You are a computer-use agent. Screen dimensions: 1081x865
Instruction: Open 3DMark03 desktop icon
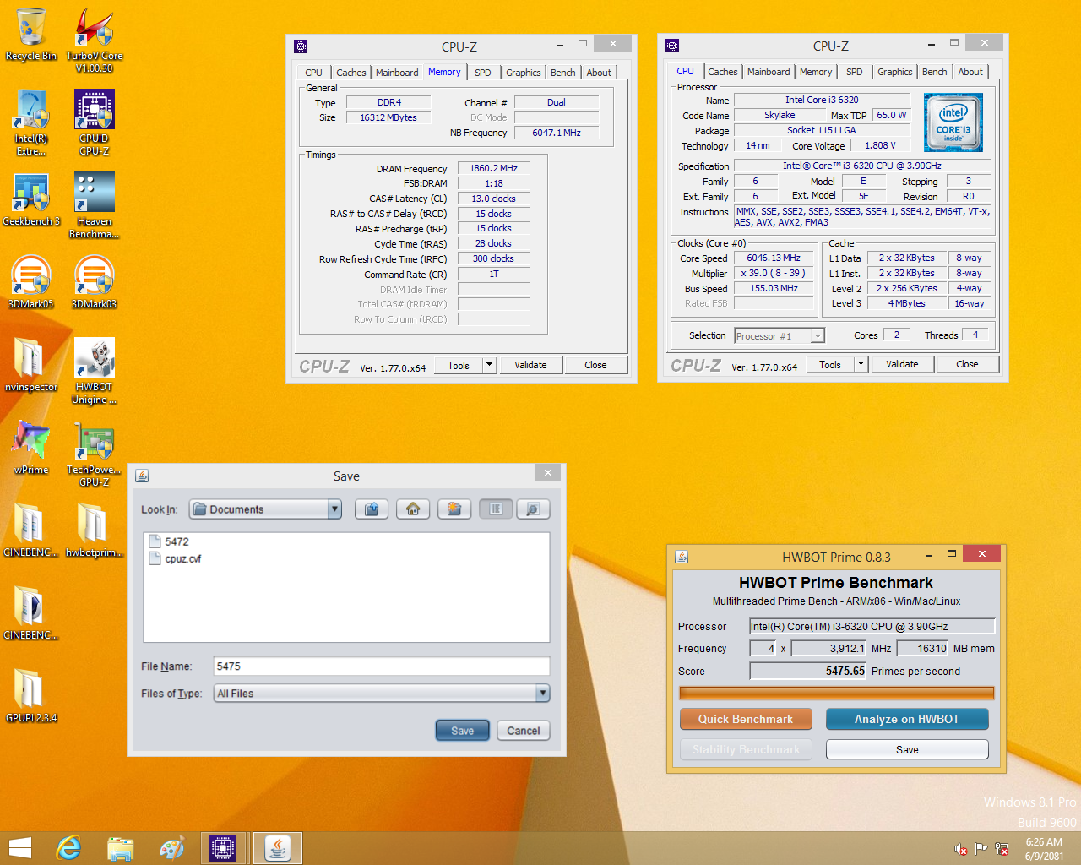(x=94, y=282)
